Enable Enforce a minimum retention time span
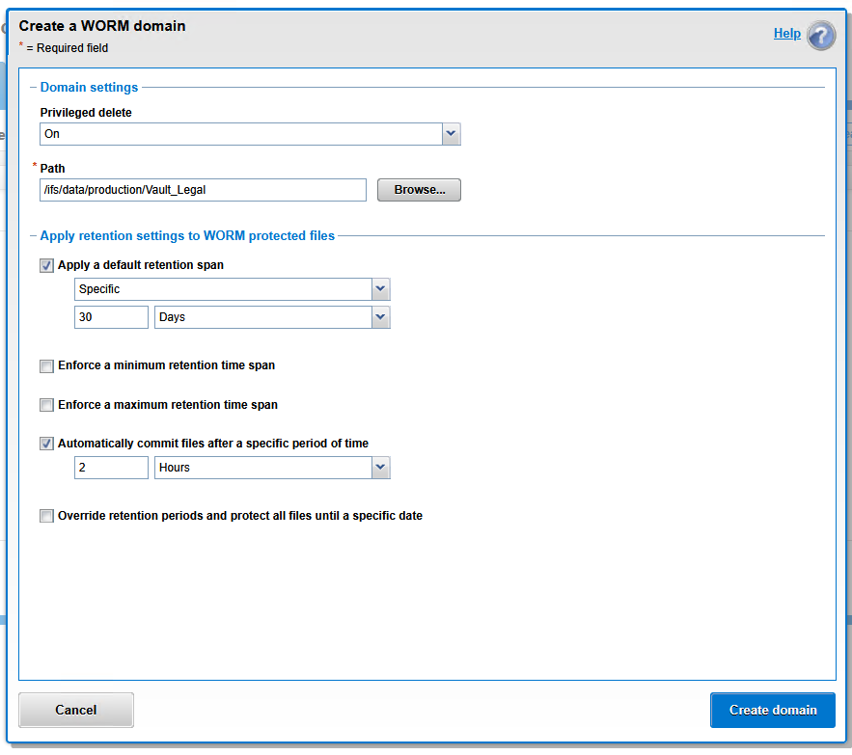This screenshot has height=755, width=852. click(x=46, y=366)
